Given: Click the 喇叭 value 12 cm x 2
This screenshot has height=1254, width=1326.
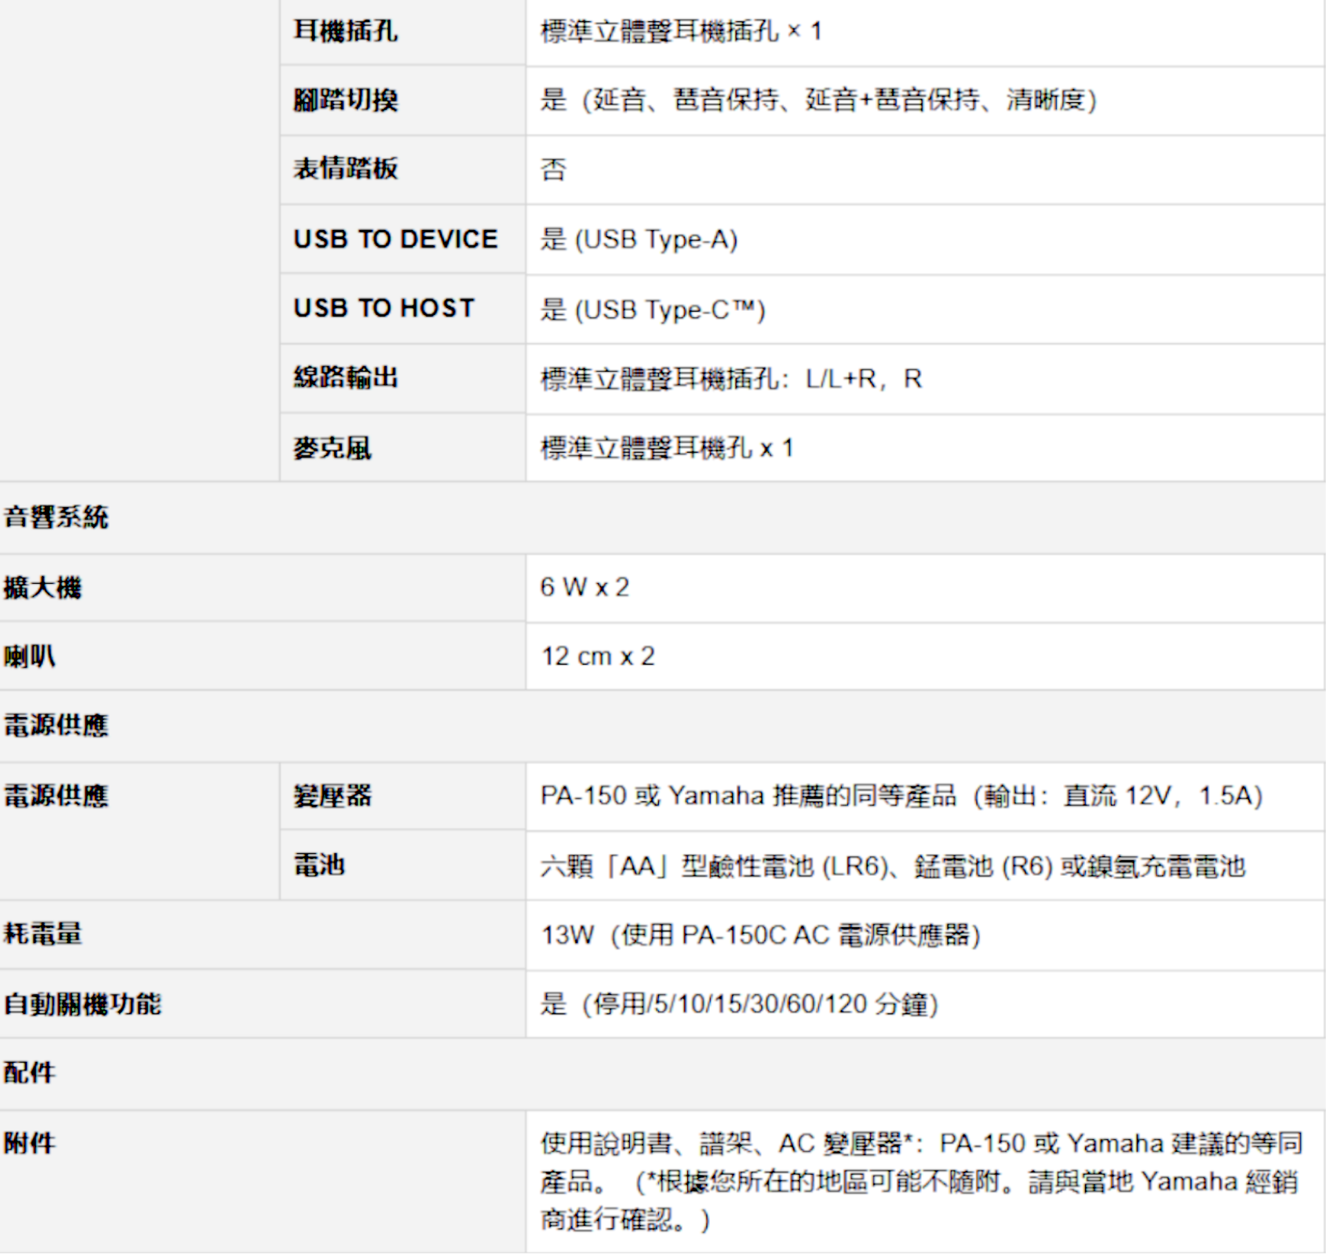Looking at the screenshot, I should [597, 656].
